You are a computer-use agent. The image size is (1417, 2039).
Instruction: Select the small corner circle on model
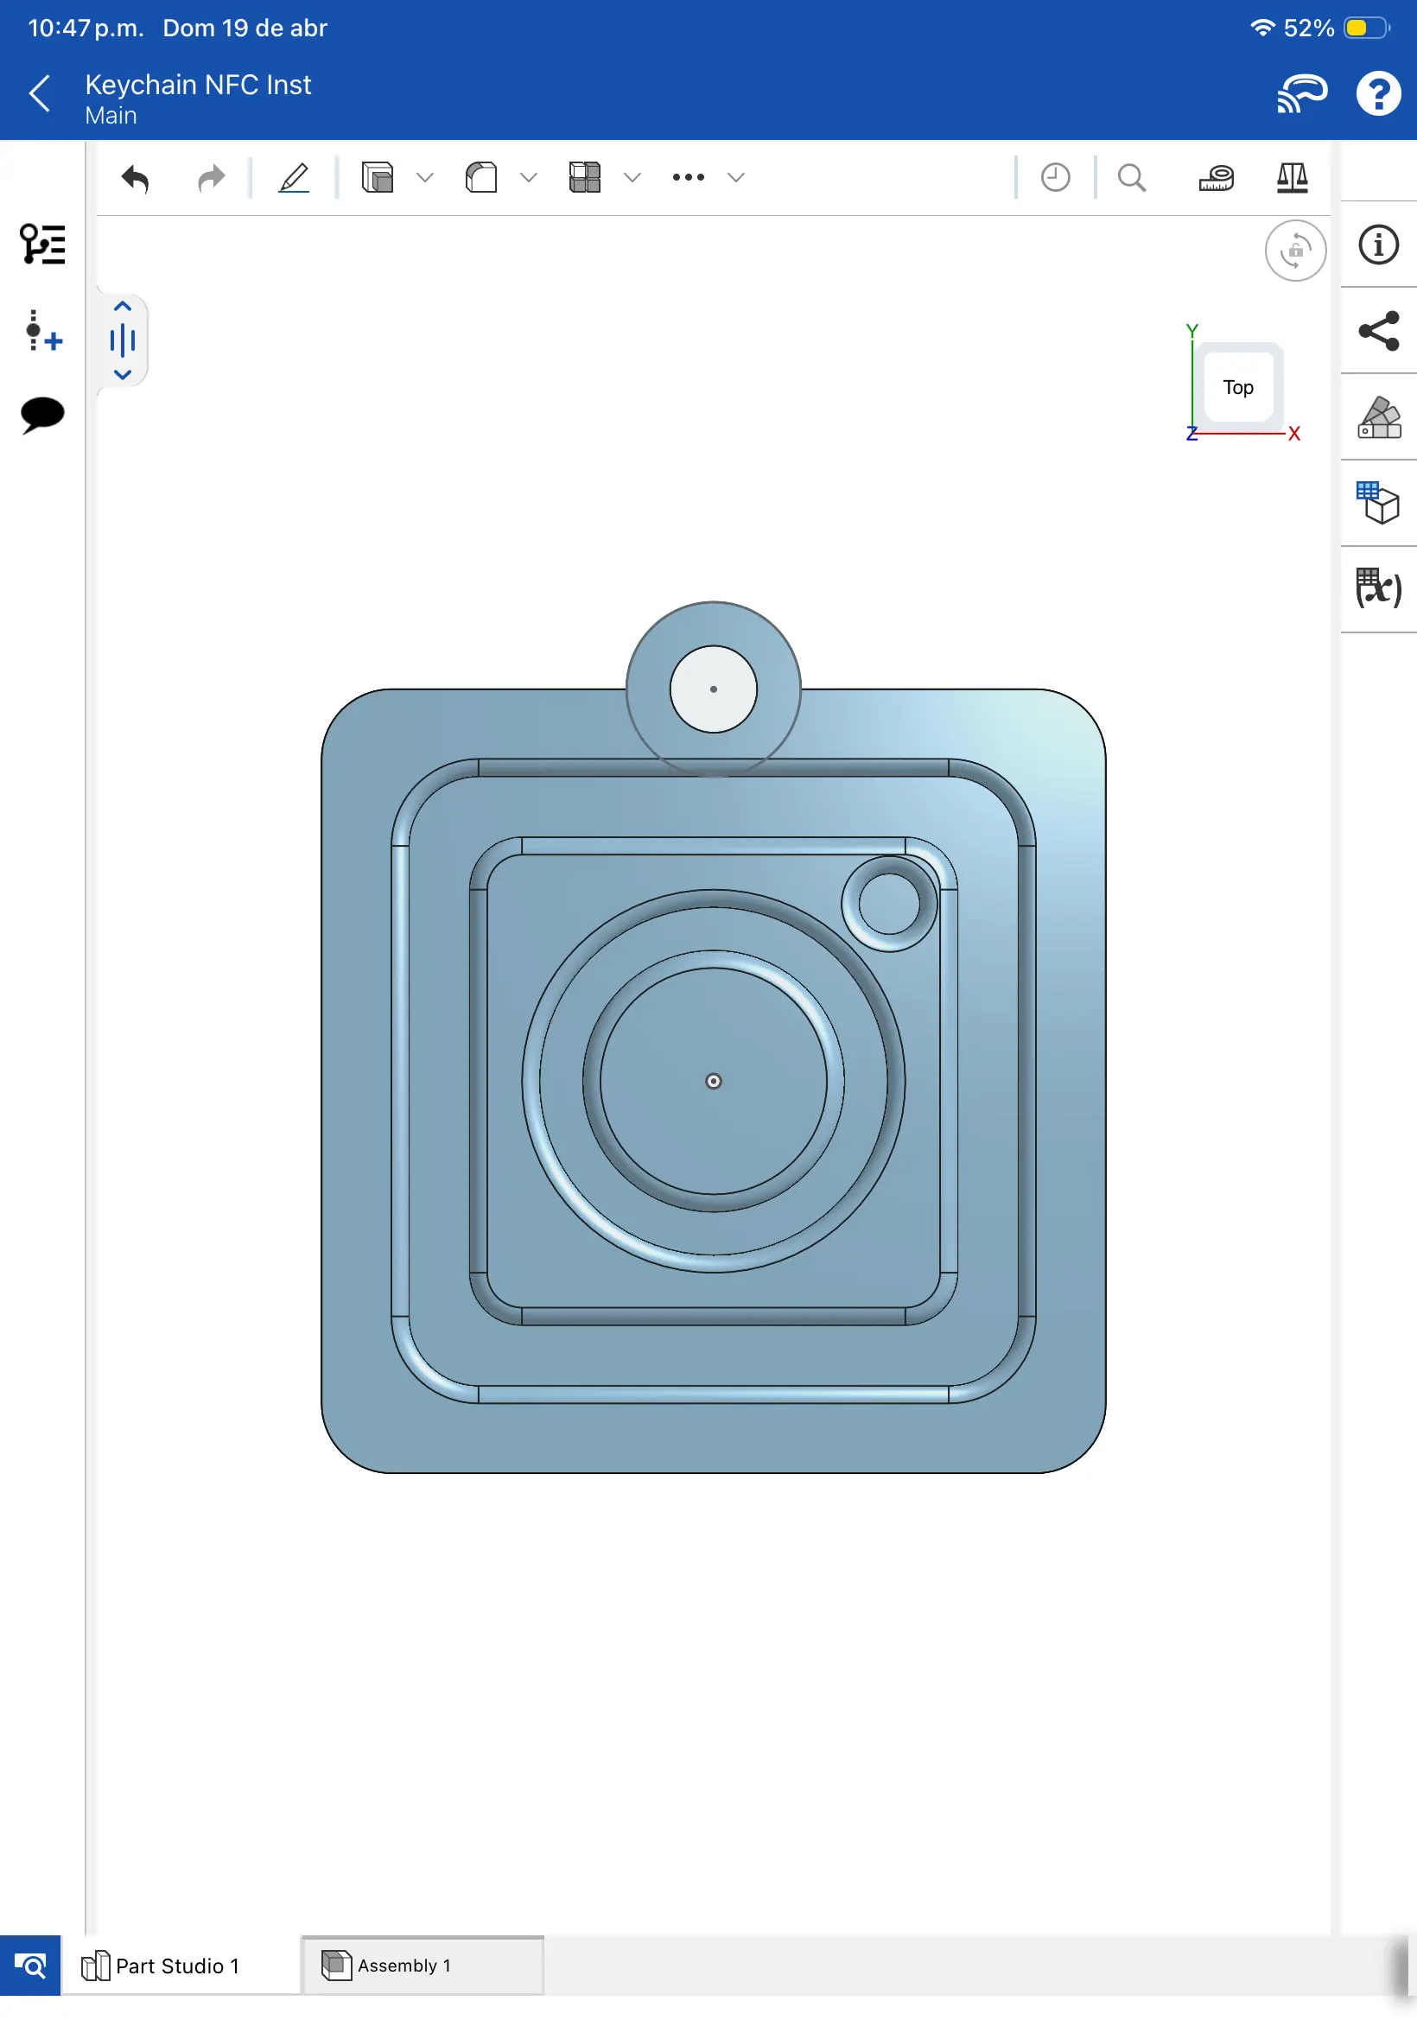pos(889,904)
